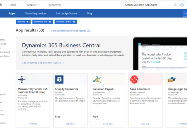Image resolution: width=187 pixels, height=131 pixels.
Task: Open the Shopify Connector title
Action: [67, 89]
